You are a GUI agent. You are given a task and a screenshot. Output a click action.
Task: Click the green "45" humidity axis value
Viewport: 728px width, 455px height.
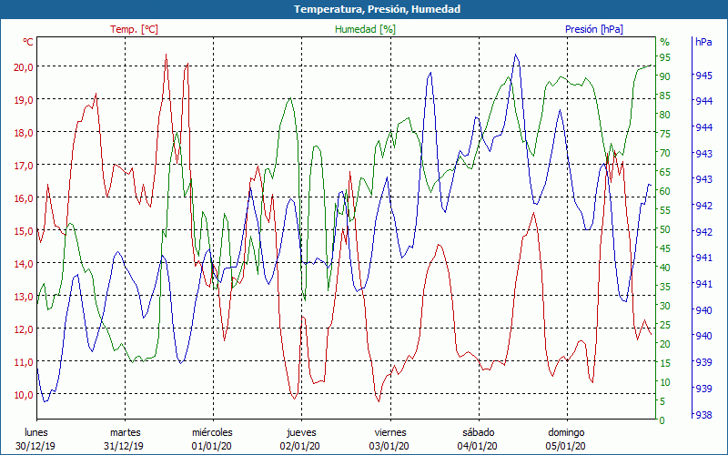tap(665, 248)
